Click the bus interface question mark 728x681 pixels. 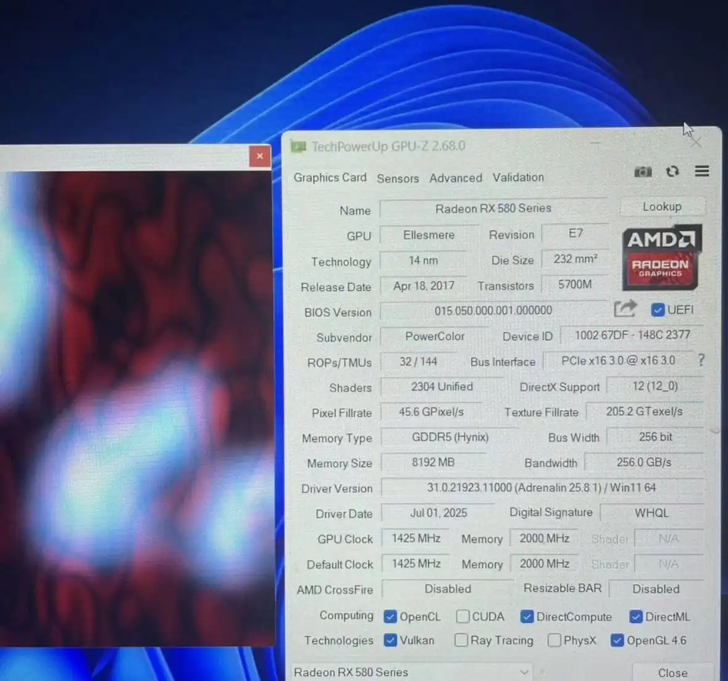[x=701, y=360]
